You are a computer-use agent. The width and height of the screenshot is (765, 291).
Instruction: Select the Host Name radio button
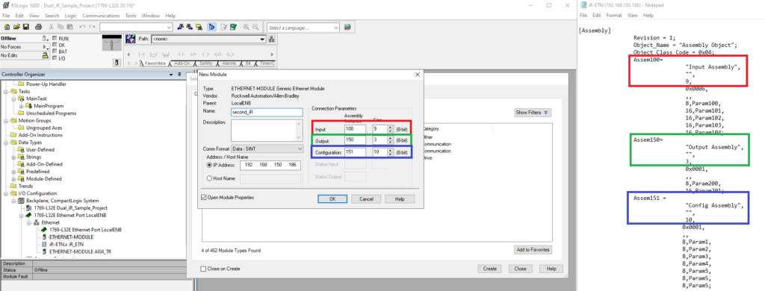click(210, 178)
